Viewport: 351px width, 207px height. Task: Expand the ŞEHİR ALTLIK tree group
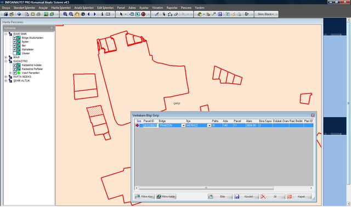[x=6, y=81]
